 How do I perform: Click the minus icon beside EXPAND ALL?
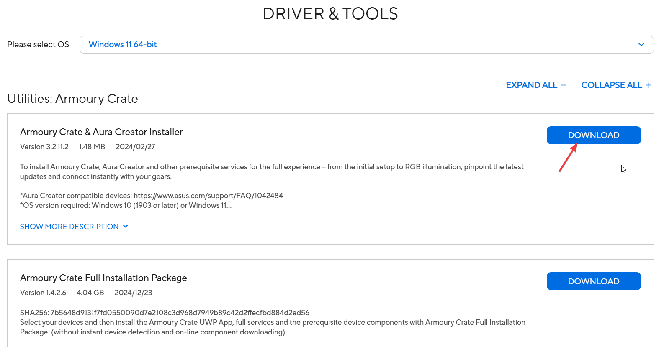pyautogui.click(x=564, y=85)
